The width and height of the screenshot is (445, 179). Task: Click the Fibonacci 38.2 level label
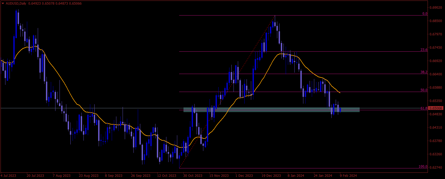click(424, 72)
